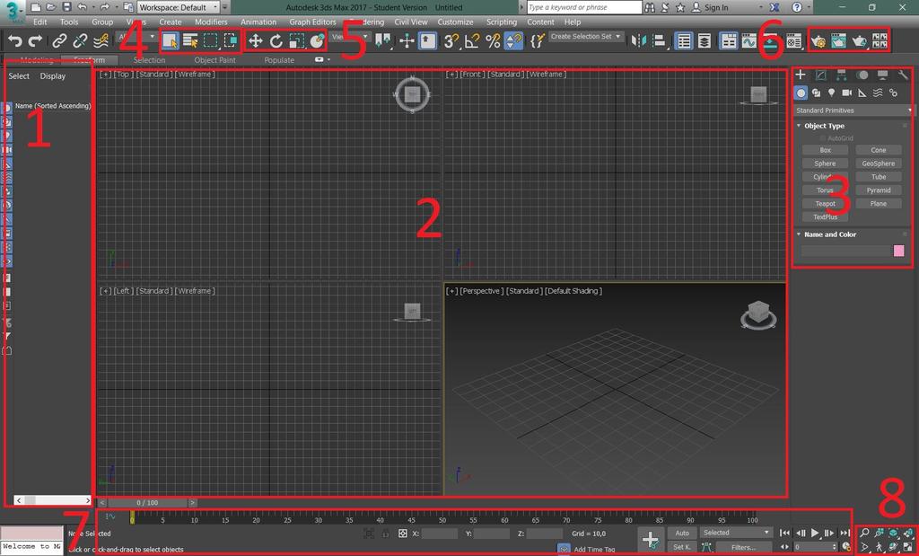Enable the AutoGrid checkbox
This screenshot has height=556, width=919.
[823, 137]
